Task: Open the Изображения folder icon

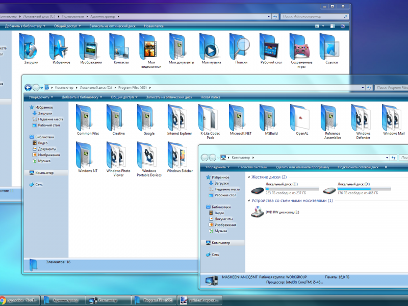Action: coord(91,48)
